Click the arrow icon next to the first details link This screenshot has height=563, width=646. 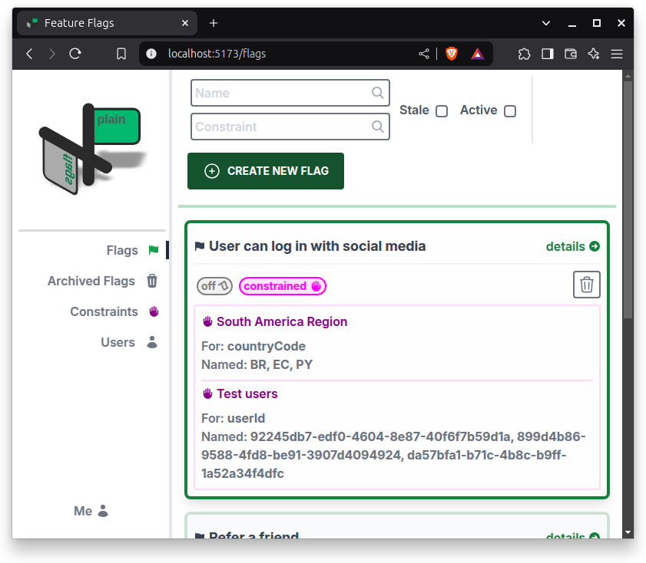595,246
